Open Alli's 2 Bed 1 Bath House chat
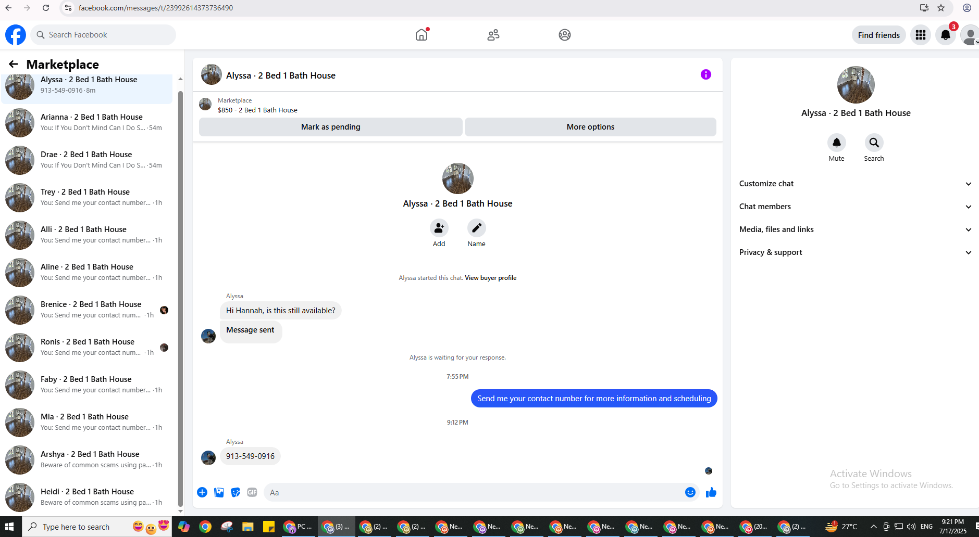This screenshot has width=979, height=537. 86,235
